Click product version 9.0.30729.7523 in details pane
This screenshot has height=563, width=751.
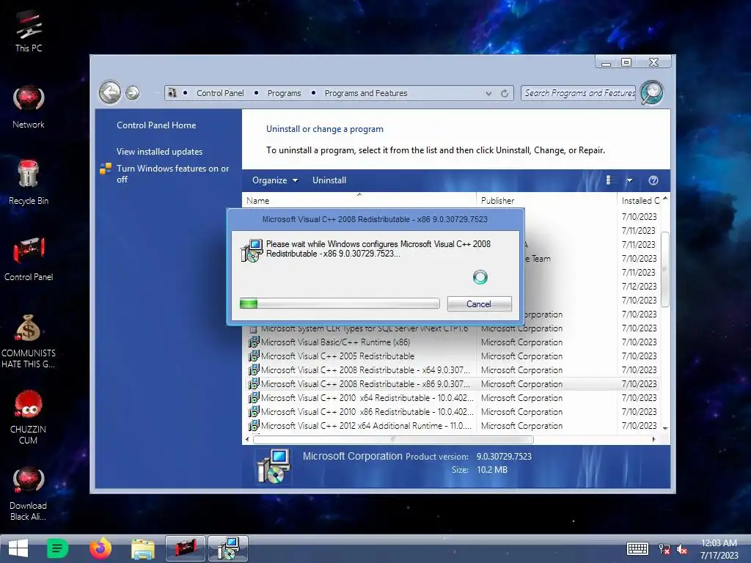(504, 456)
